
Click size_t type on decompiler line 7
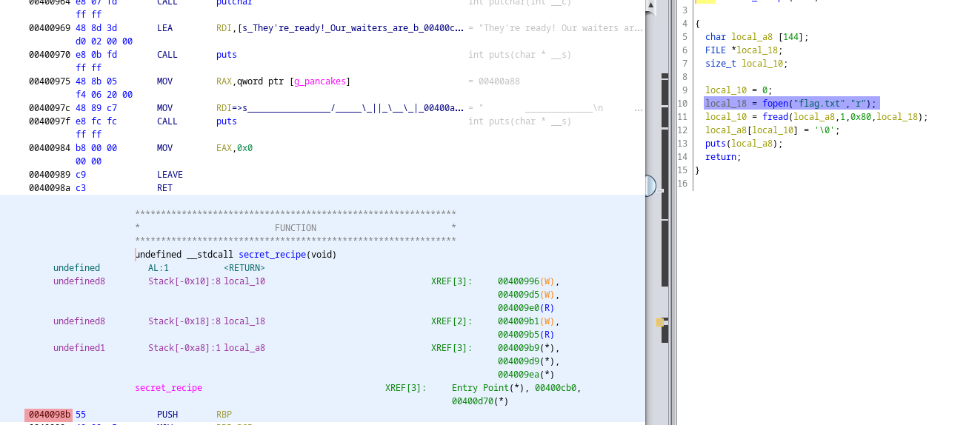[721, 64]
